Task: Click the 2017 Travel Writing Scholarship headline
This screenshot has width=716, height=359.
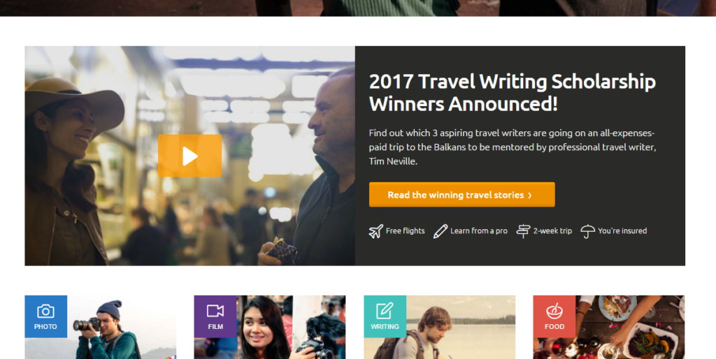Action: pyautogui.click(x=513, y=93)
